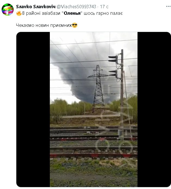
Task: Click the fire emoji starting the tweet
Action: coord(19,13)
